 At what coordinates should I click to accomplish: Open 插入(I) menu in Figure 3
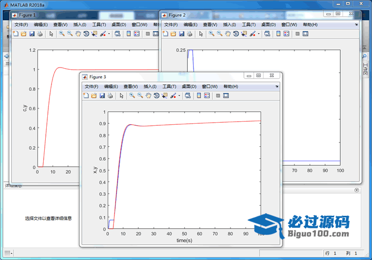tap(150, 86)
